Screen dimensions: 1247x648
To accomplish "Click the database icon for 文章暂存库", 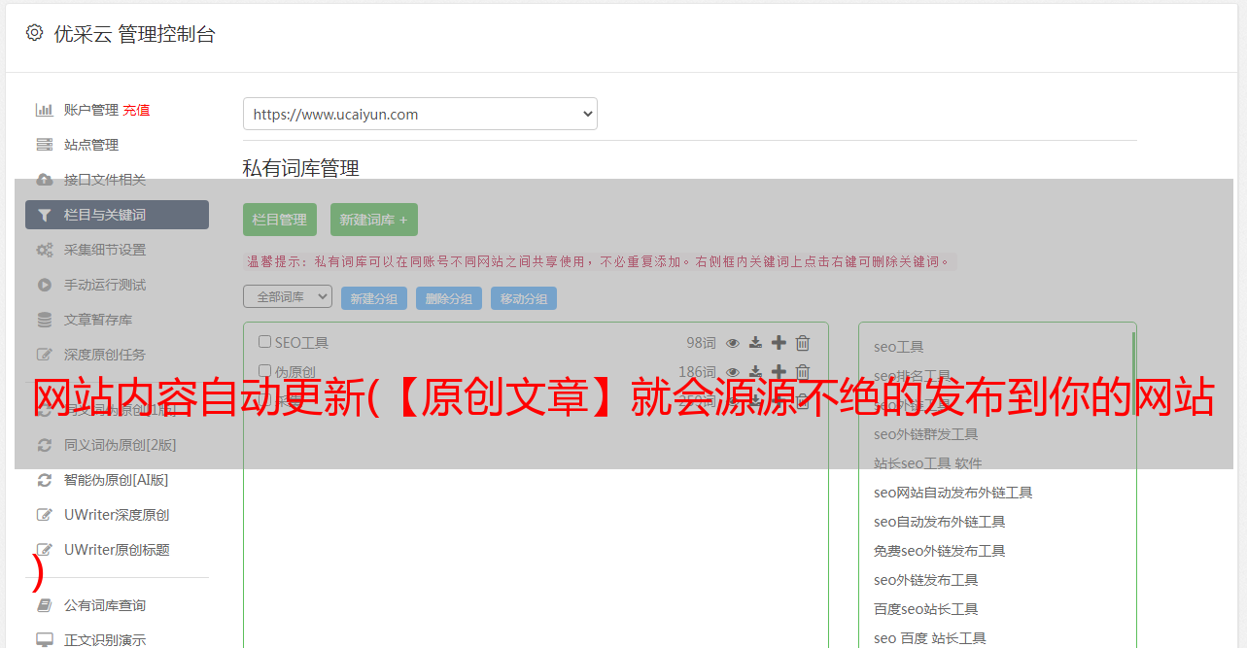I will (44, 320).
